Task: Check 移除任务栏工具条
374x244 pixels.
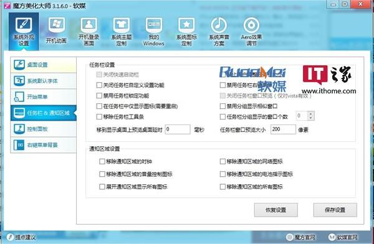Action: click(99, 116)
